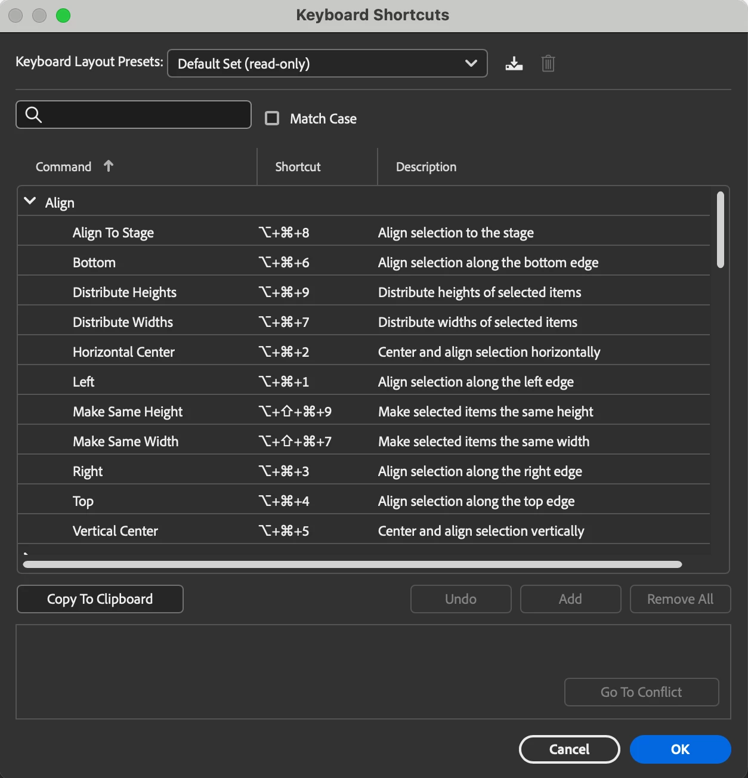Click the Undo button
Image resolution: width=748 pixels, height=778 pixels.
coord(460,599)
